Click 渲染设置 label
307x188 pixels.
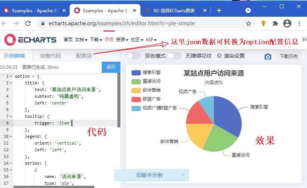pyautogui.click(x=234, y=56)
